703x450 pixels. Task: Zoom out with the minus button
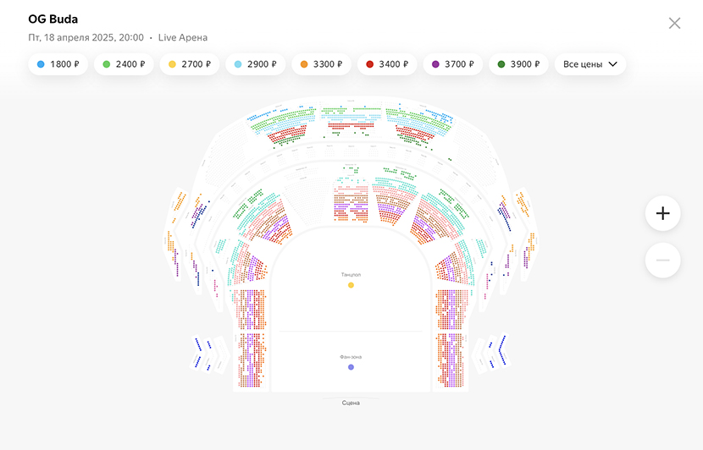point(662,261)
